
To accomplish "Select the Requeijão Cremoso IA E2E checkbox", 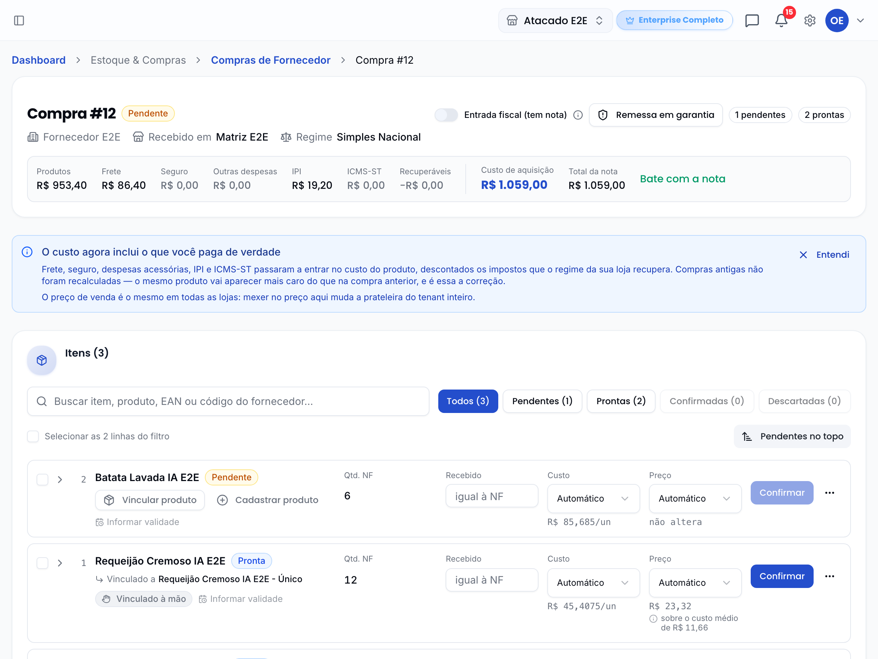I will [x=42, y=563].
